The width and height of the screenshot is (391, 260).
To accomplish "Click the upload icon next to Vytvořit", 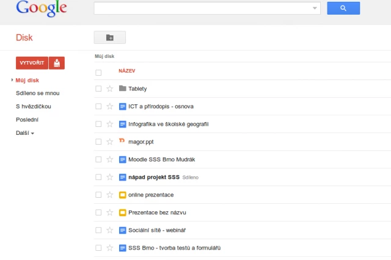I will coord(57,63).
